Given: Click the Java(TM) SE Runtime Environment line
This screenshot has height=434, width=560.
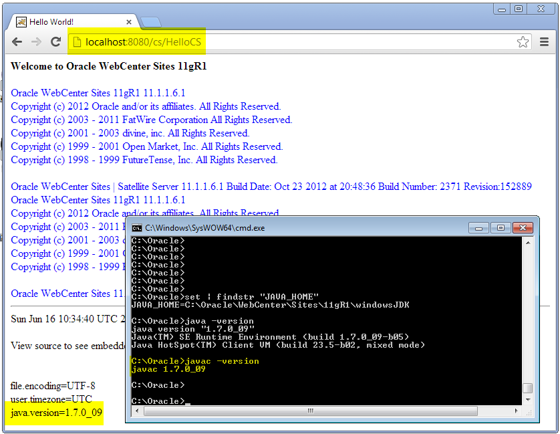Looking at the screenshot, I should [270, 337].
